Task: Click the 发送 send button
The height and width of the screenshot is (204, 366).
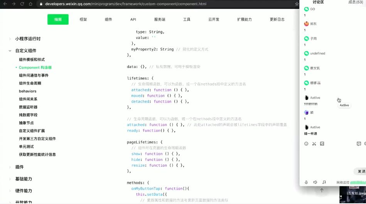Action: [x=361, y=172]
